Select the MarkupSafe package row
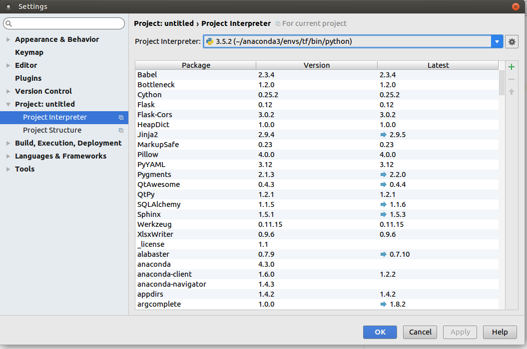This screenshot has width=527, height=349. coord(317,145)
